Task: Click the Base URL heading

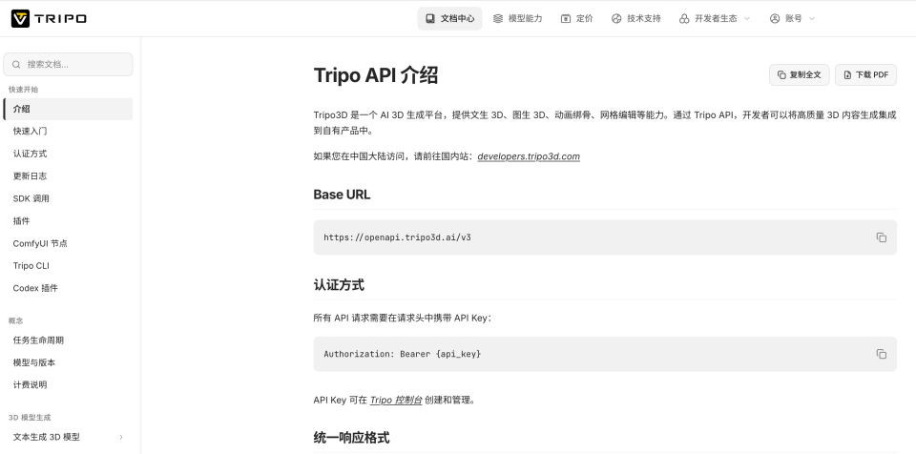Action: point(342,195)
